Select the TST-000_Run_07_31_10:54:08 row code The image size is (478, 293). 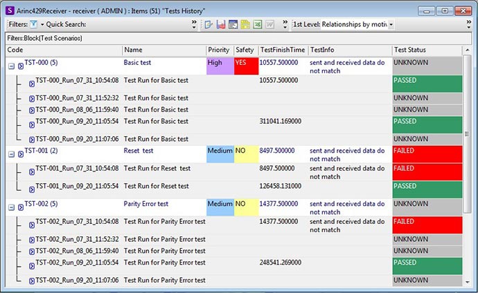coord(77,81)
